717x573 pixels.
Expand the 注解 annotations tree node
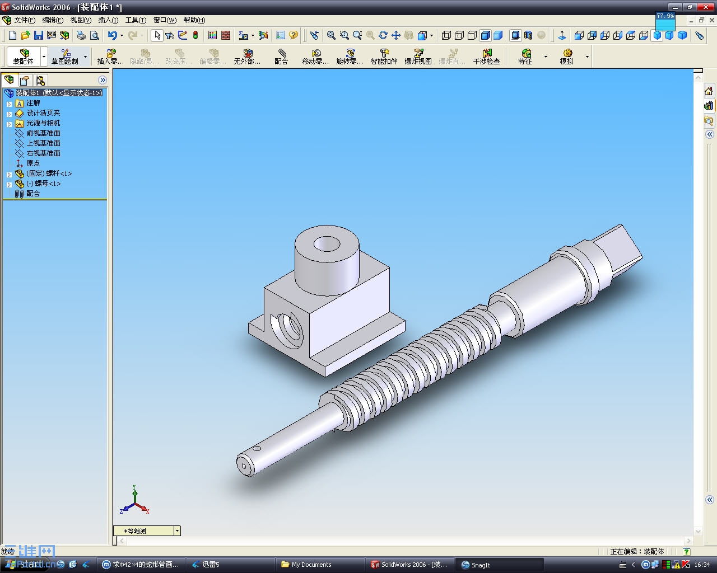9,104
